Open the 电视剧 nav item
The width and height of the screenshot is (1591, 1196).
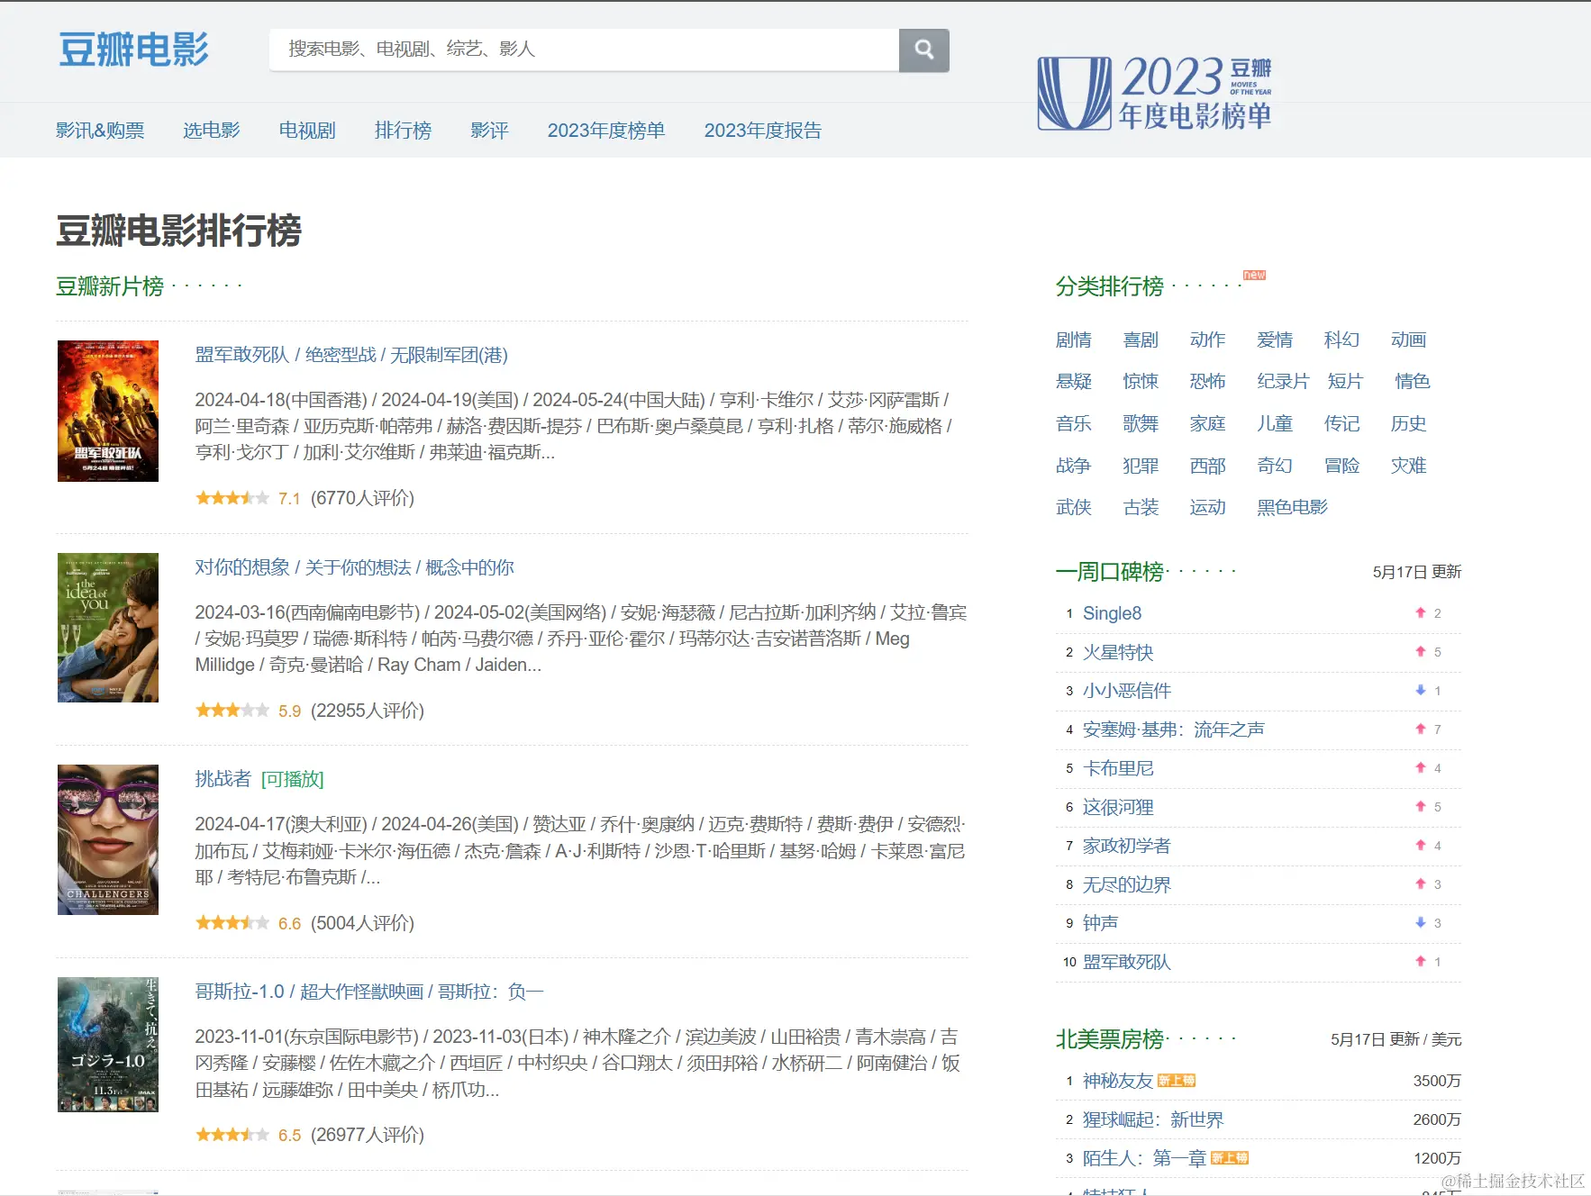307,131
